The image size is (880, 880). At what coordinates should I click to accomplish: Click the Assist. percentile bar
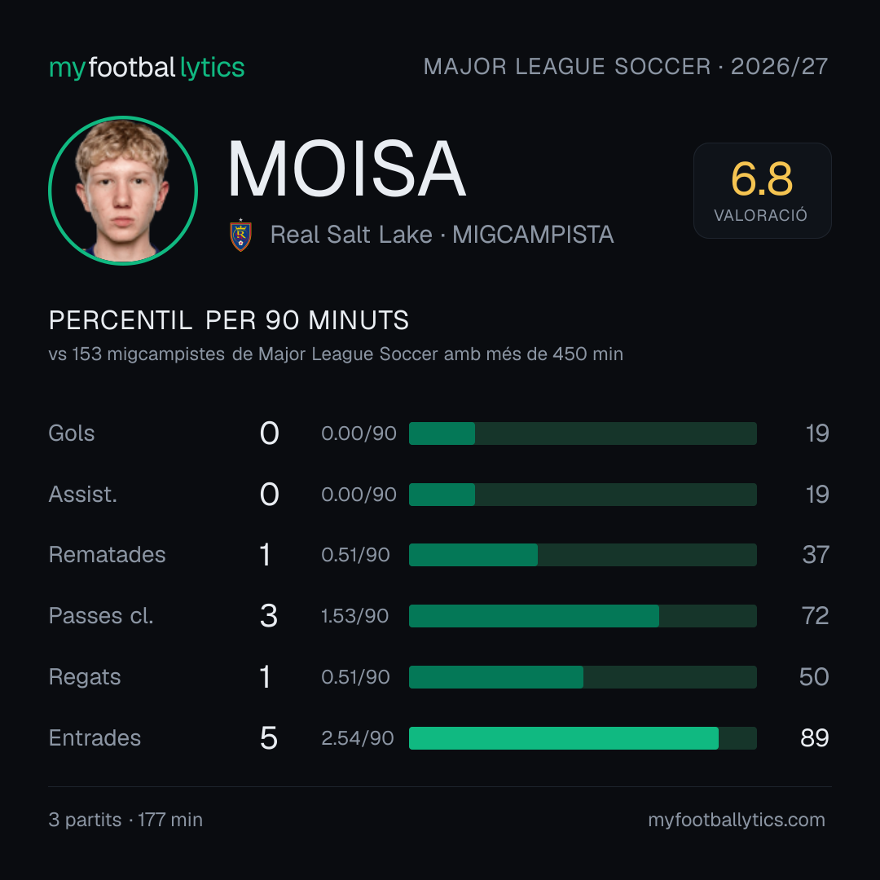[x=583, y=495]
